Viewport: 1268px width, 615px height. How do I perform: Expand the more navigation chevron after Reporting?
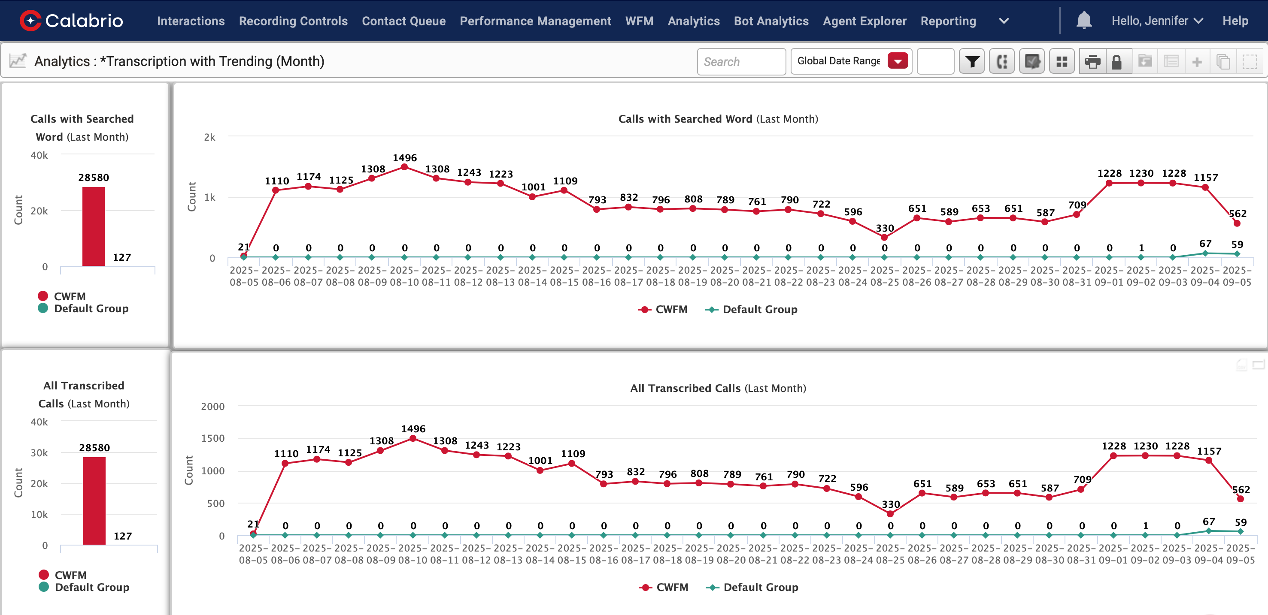pos(1004,21)
